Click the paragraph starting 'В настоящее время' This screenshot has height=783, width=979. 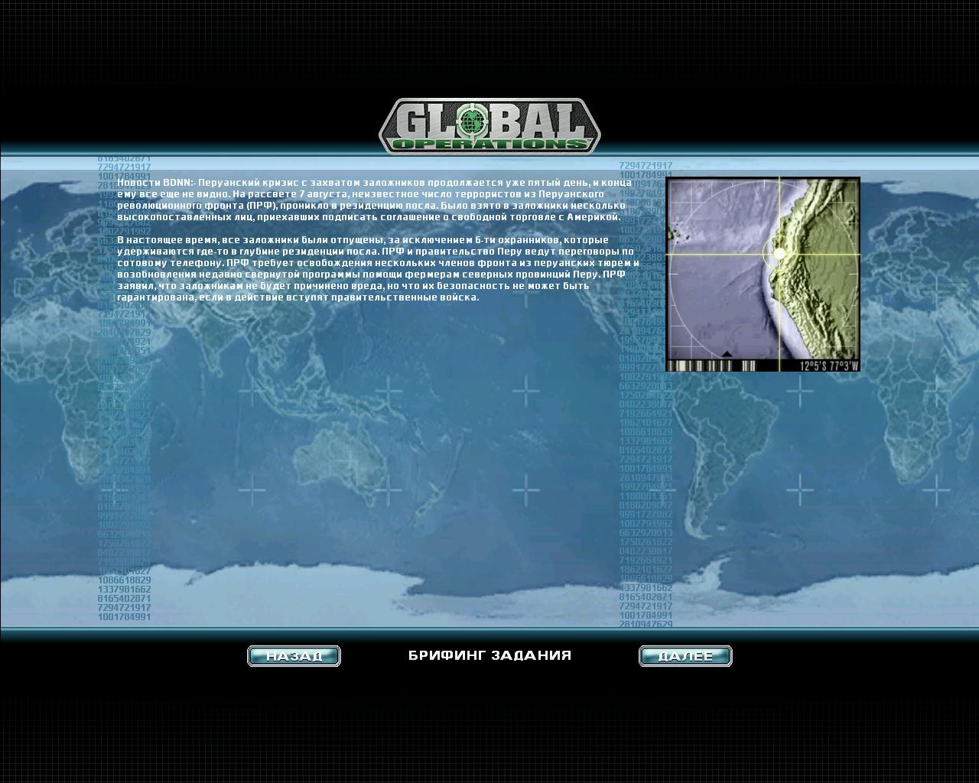378,268
